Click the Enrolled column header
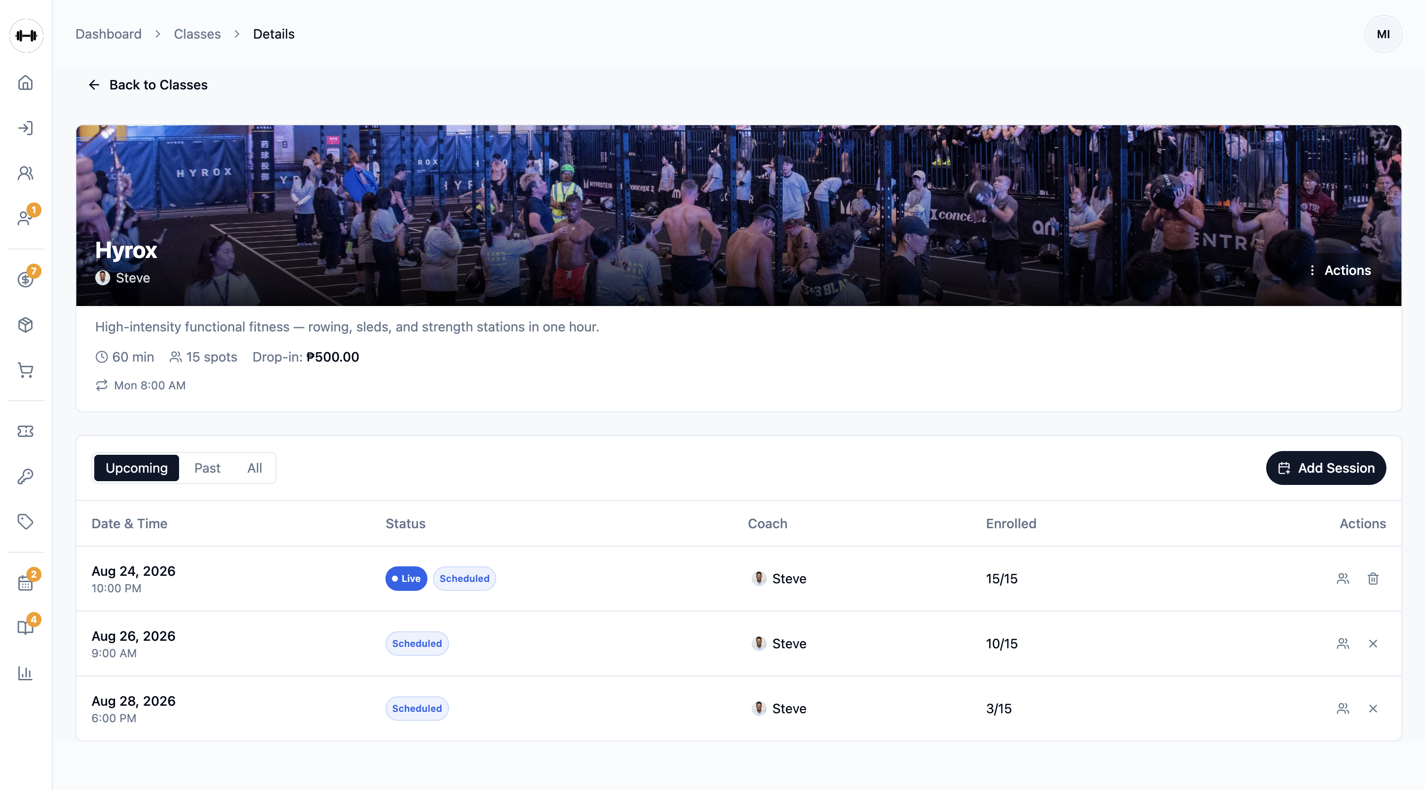Viewport: 1425px width, 790px height. tap(1011, 524)
